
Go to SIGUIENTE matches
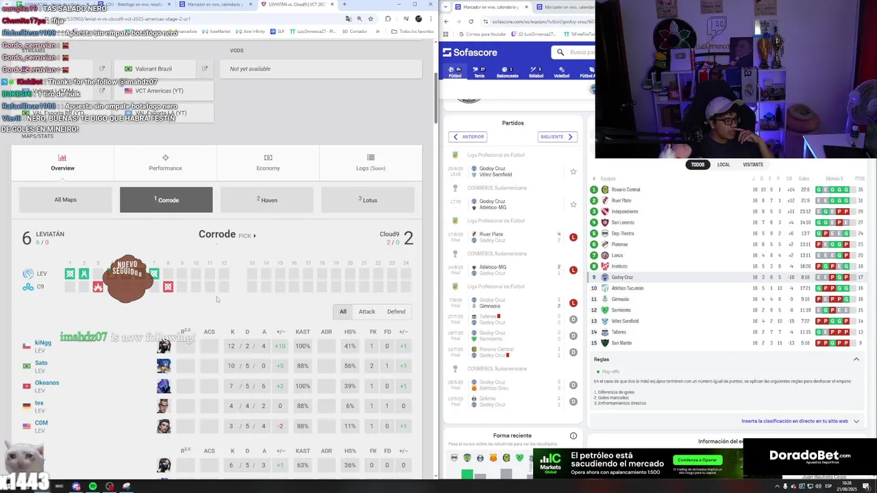(557, 137)
